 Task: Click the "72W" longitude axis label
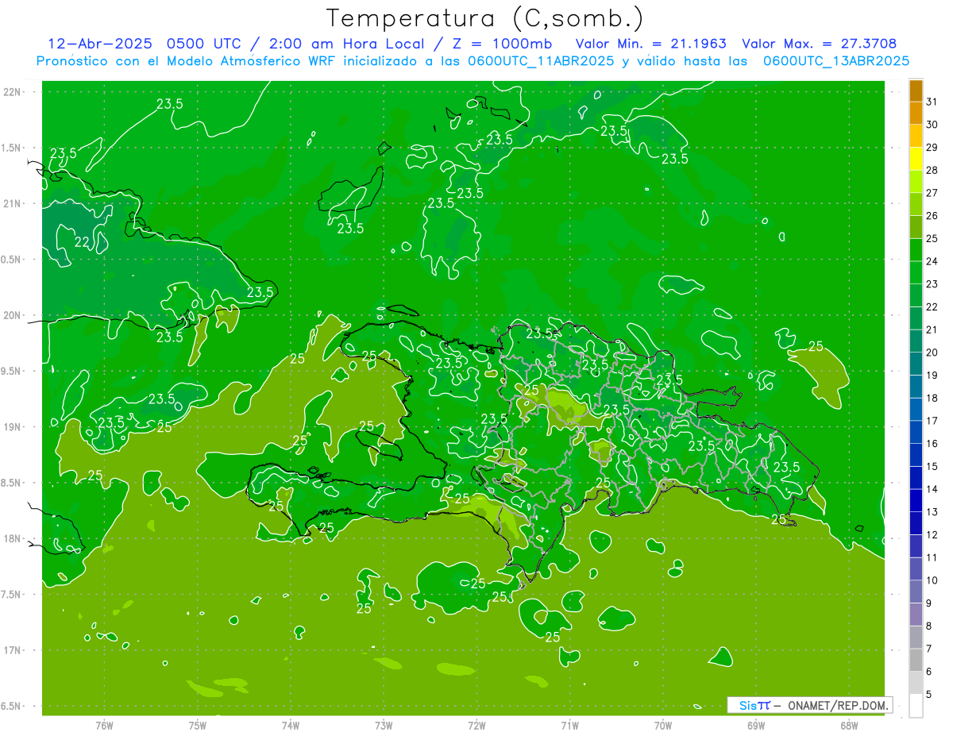coord(476,725)
